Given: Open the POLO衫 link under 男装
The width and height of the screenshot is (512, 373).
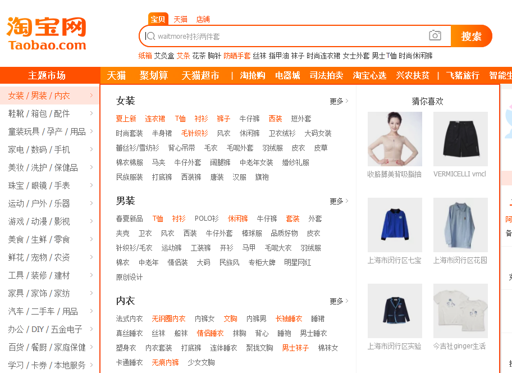Looking at the screenshot, I should point(207,219).
